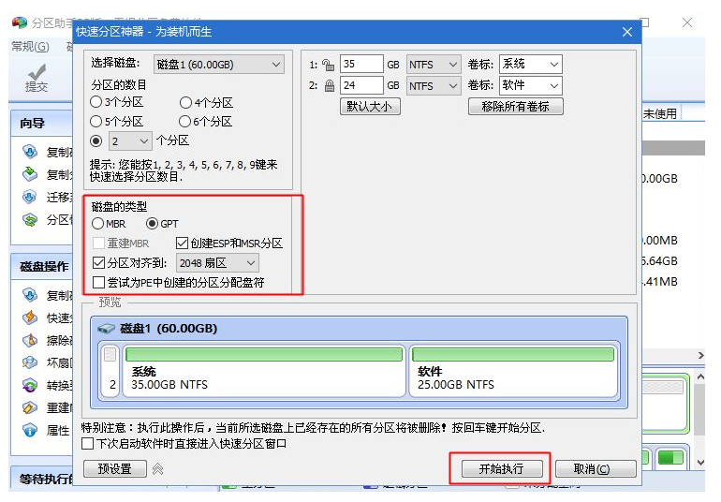Click the 擦除 disk operation icon
This screenshot has width=721, height=502.
pos(30,340)
